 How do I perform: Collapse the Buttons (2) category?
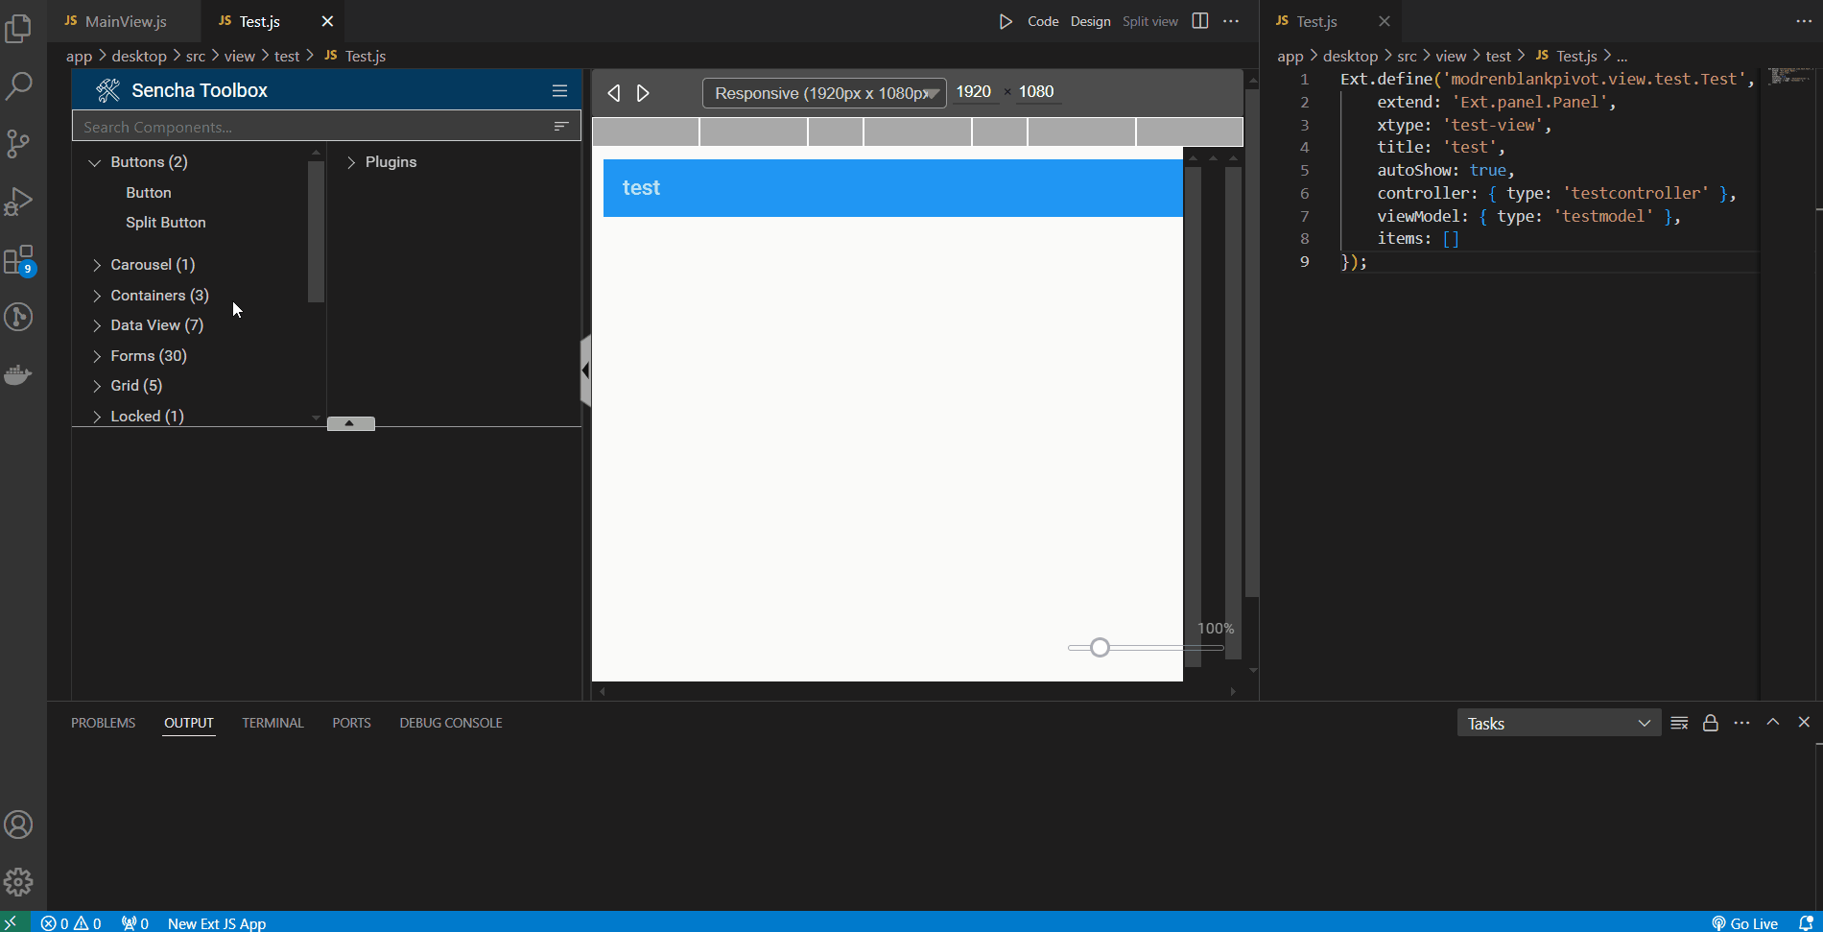pyautogui.click(x=95, y=162)
